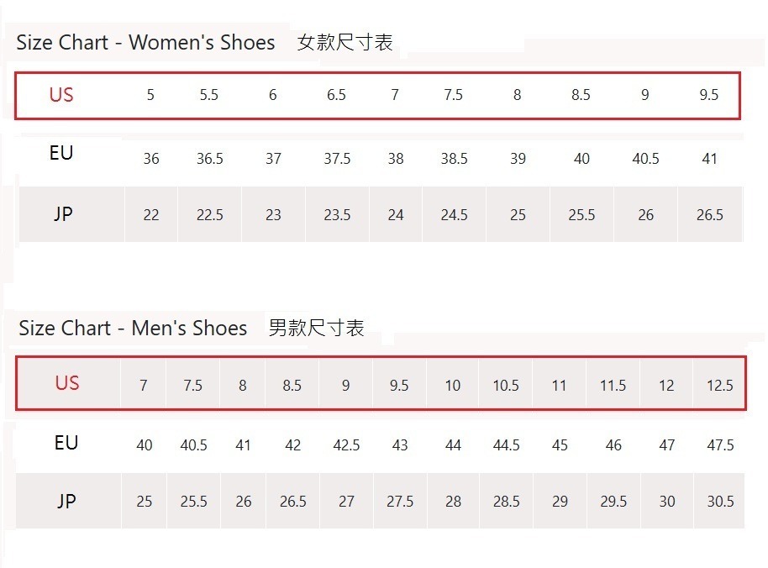Select men's EU size 47.5
Screen dimensions: 768x568
[720, 445]
